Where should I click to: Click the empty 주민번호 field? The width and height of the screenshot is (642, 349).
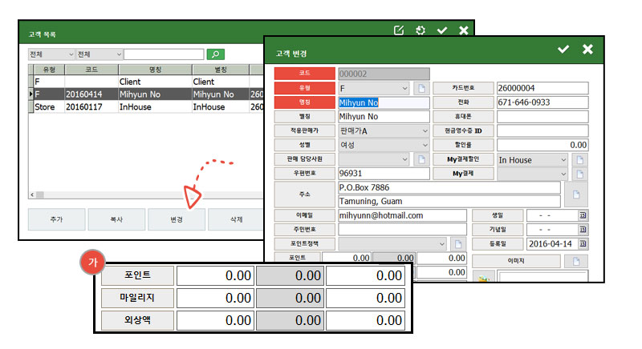402,230
